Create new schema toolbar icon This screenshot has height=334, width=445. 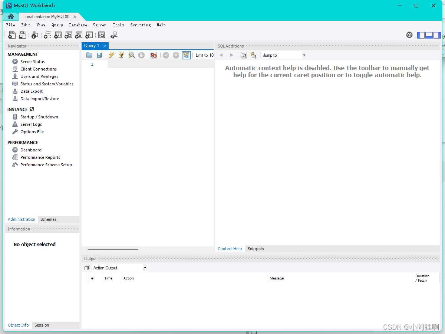pos(47,35)
